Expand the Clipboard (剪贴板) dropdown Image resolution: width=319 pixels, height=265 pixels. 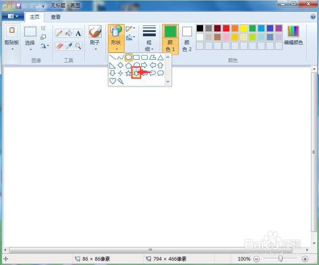[x=12, y=49]
